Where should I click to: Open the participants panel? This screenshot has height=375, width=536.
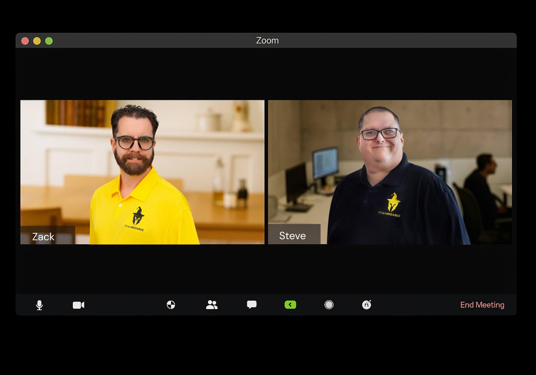tap(211, 305)
